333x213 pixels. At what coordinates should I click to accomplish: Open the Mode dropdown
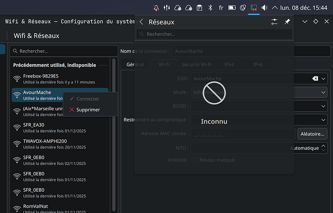click(323, 92)
